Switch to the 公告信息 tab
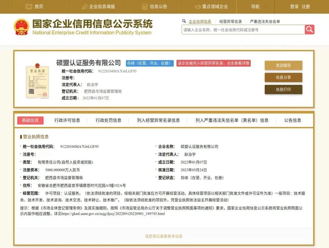The image size is (329, 248). pyautogui.click(x=292, y=120)
